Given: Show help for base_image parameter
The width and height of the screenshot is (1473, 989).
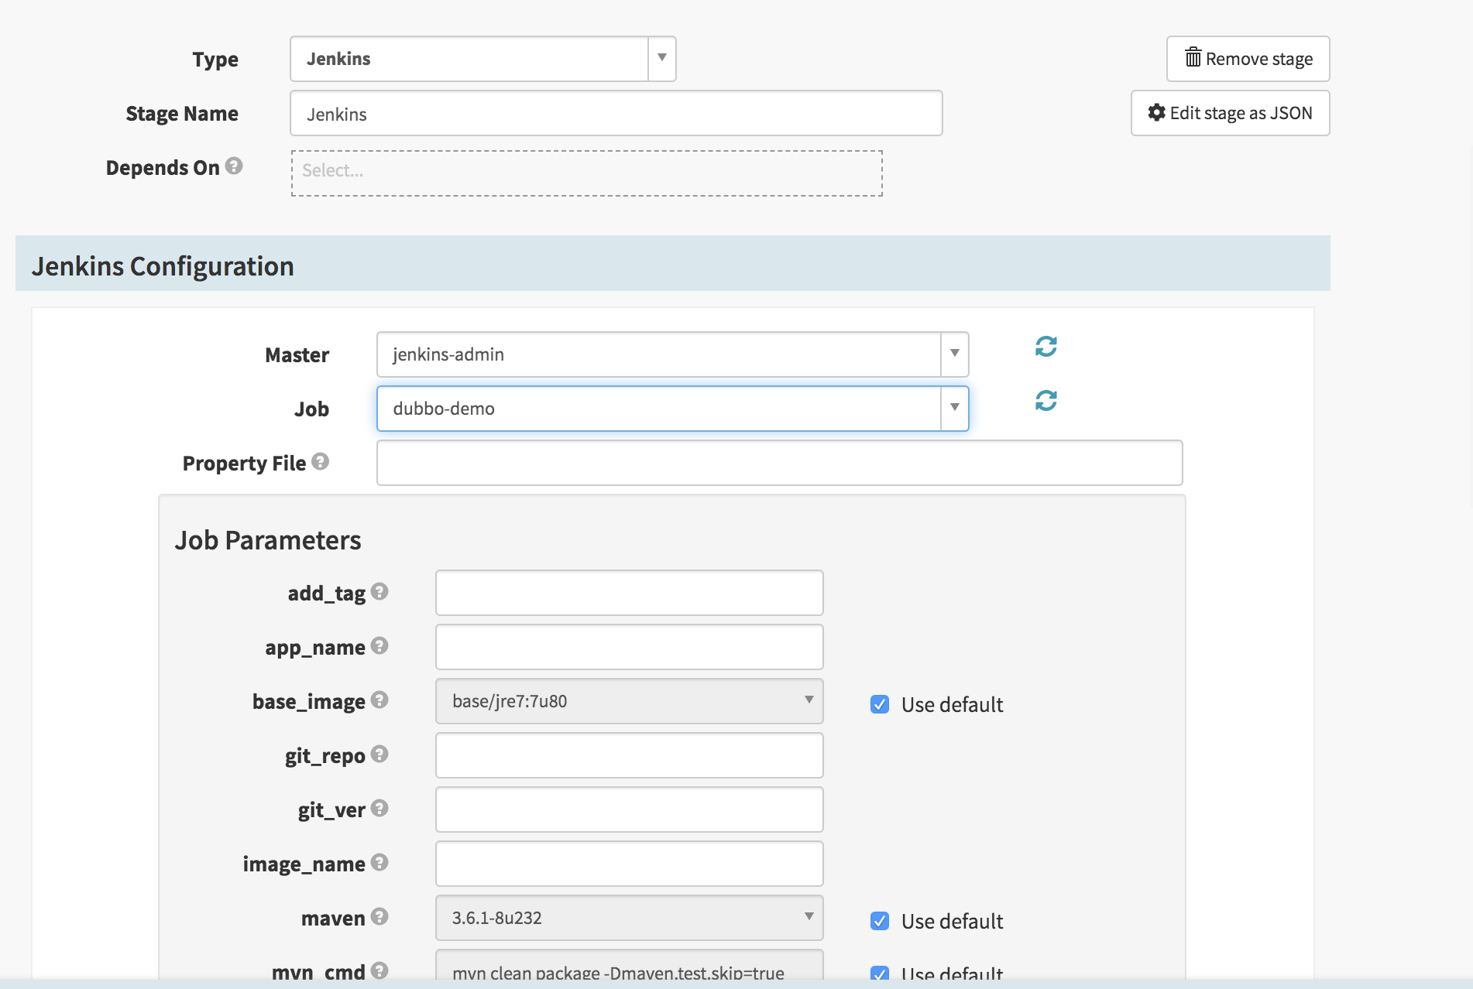Looking at the screenshot, I should (x=379, y=700).
